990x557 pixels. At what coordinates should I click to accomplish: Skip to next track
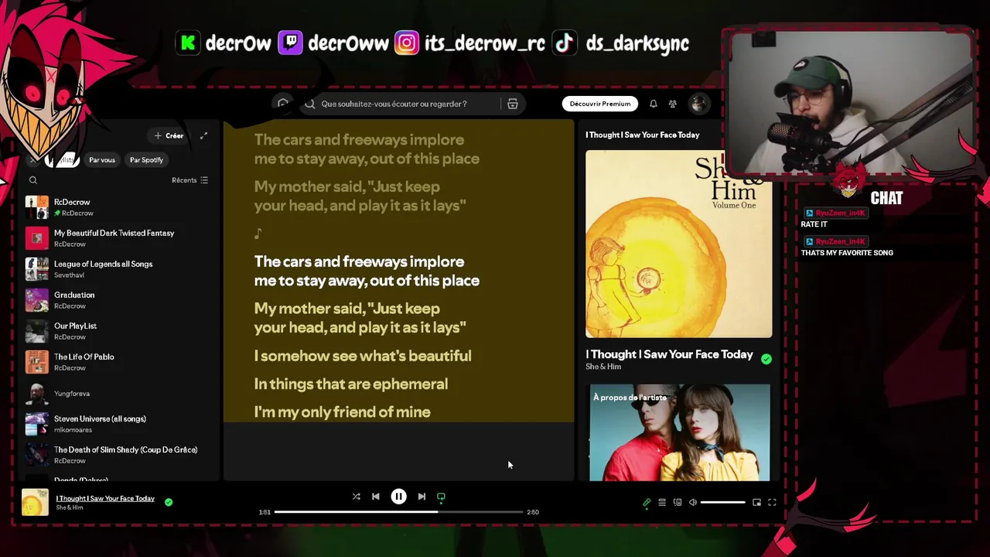(x=422, y=497)
